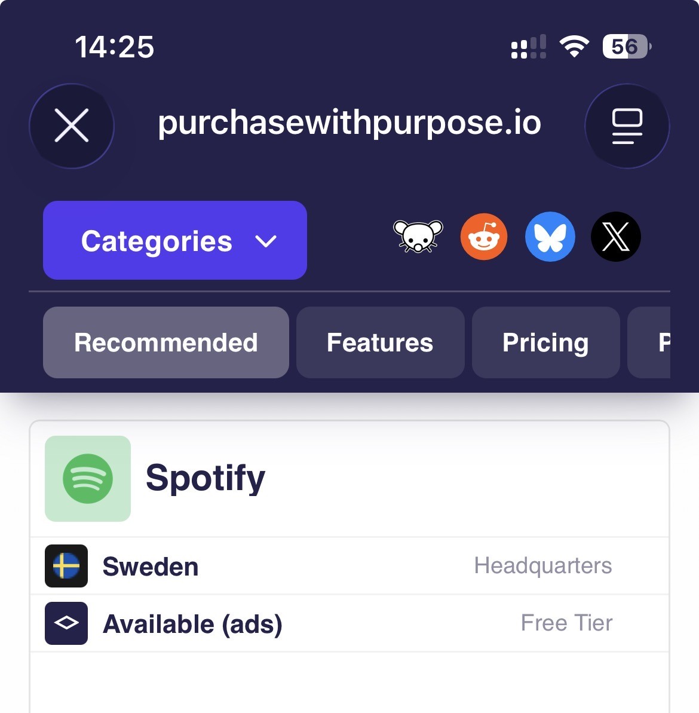699x713 pixels.
Task: Click the Sweden flag icon
Action: click(x=66, y=566)
